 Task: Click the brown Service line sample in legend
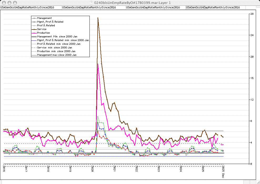click(x=34, y=29)
